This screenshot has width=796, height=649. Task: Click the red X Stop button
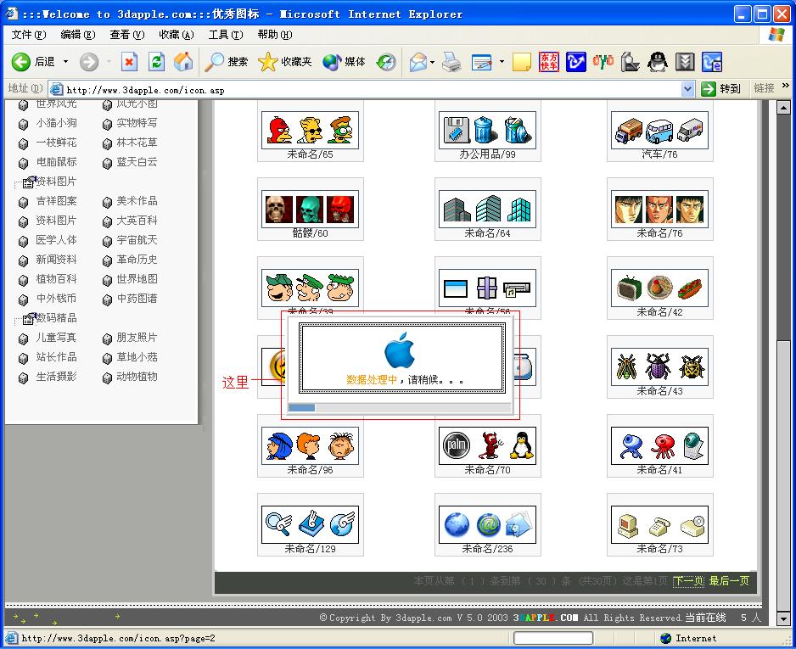[x=129, y=62]
